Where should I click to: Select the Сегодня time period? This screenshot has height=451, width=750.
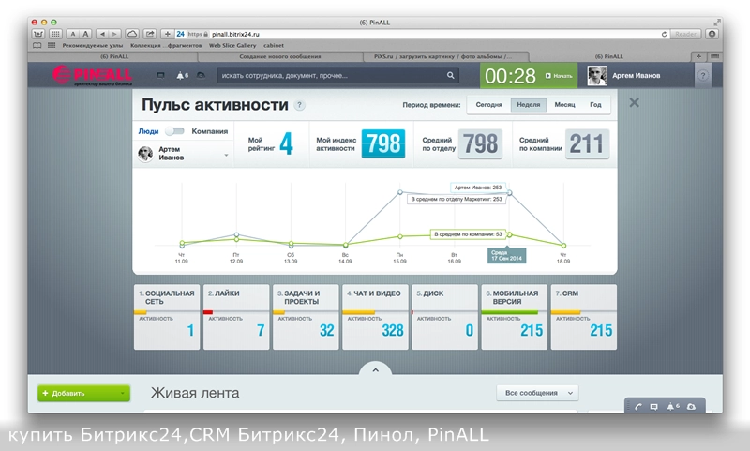(488, 105)
